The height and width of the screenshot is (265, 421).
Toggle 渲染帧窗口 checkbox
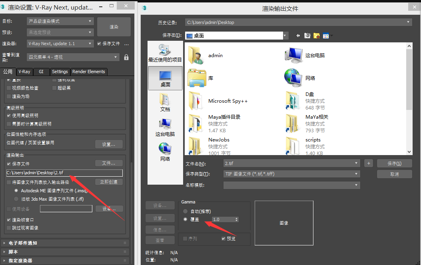pos(8,220)
